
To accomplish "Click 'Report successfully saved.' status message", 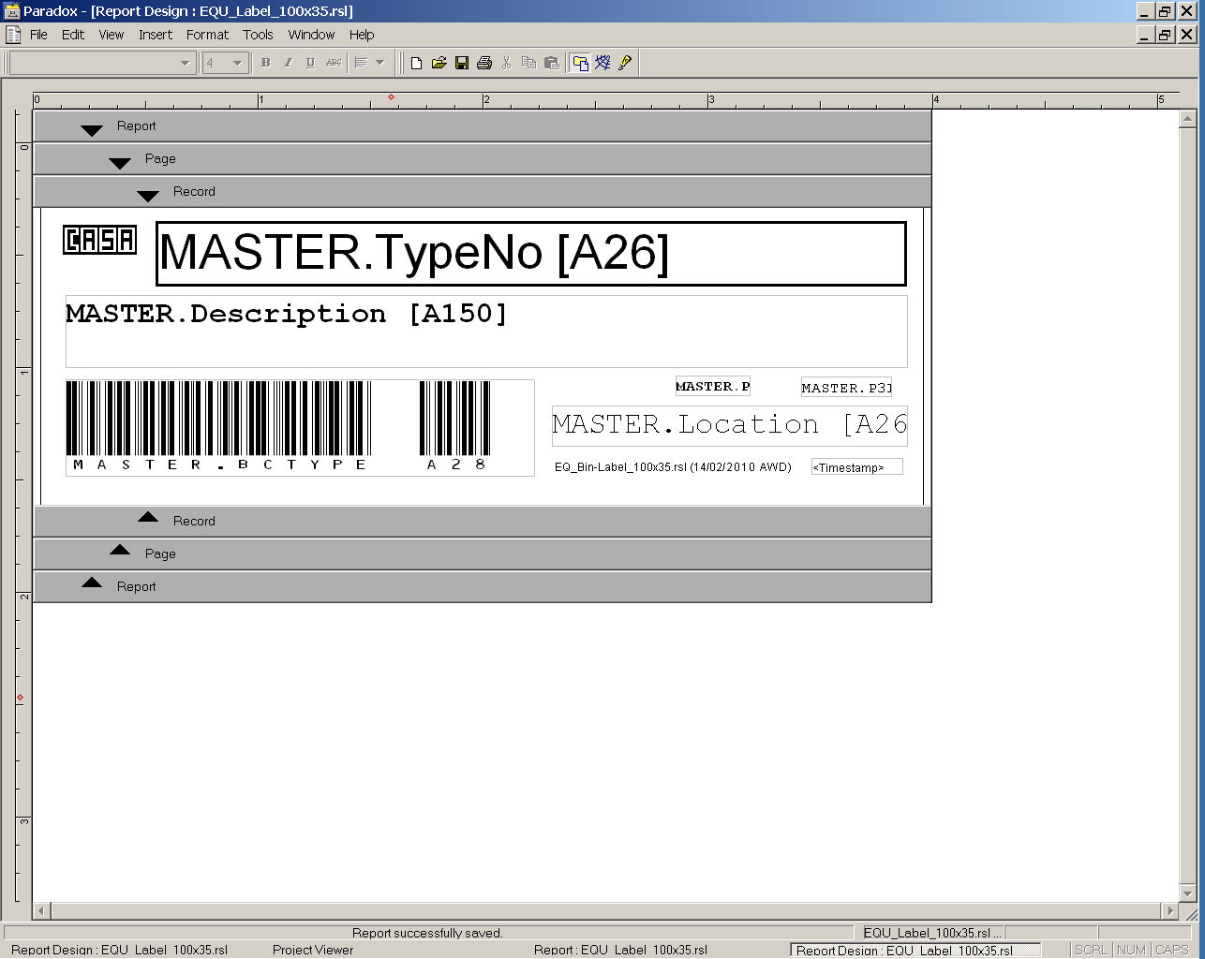I will point(427,933).
